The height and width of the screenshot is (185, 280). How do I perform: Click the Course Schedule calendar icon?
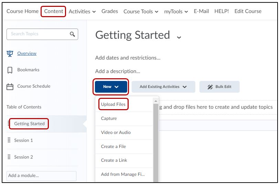click(10, 86)
